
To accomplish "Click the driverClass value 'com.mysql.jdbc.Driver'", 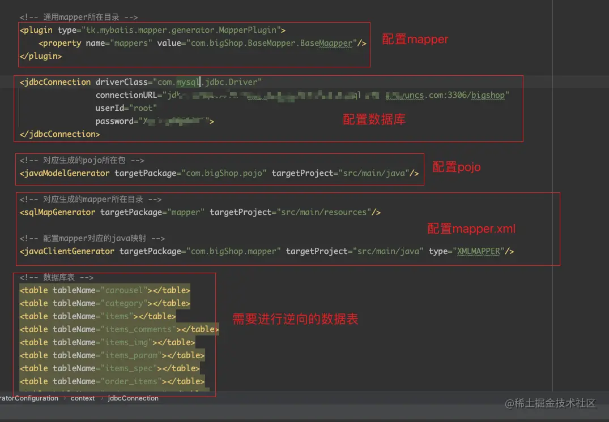I will (x=207, y=82).
